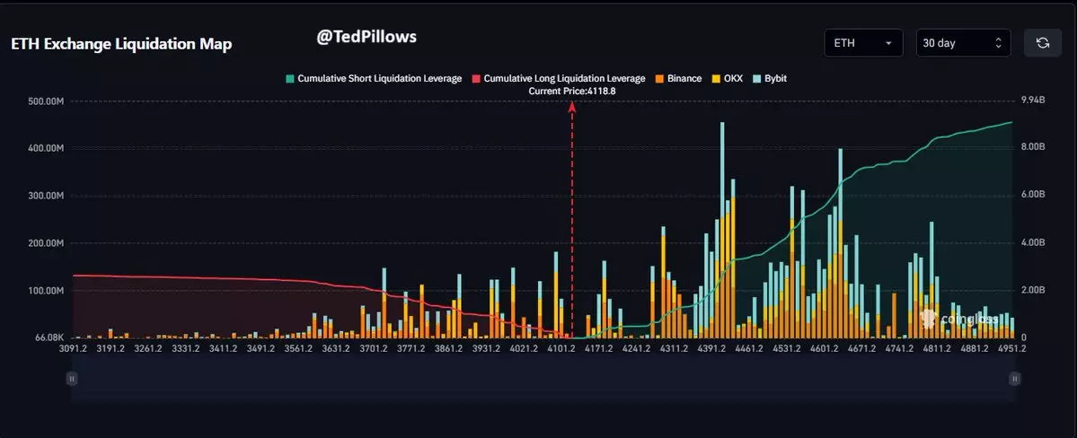This screenshot has height=438, width=1077.
Task: Toggle Cumulative Short Liquidation Leverage legend
Action: click(x=374, y=79)
